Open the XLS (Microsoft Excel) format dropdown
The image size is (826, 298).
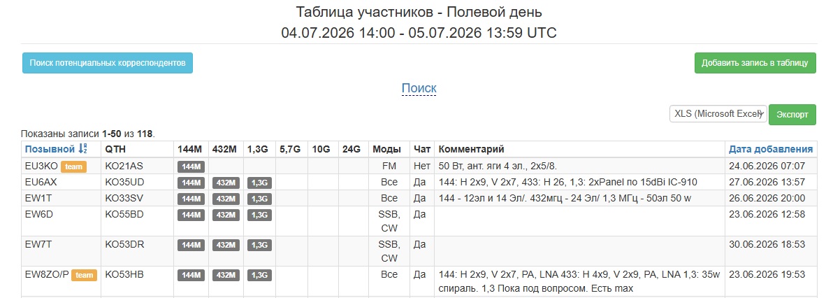(x=718, y=114)
